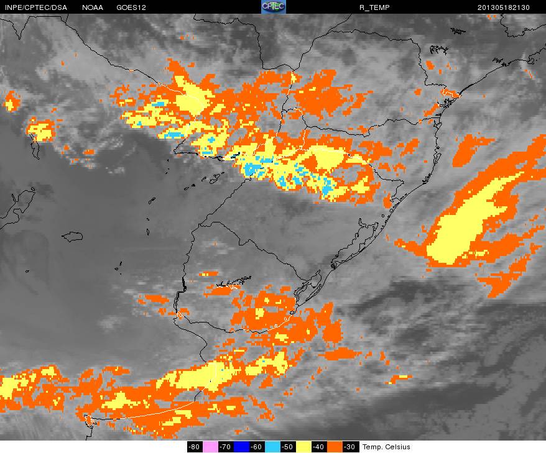
Task: Click the CPTEC logo in header
Action: [x=274, y=7]
